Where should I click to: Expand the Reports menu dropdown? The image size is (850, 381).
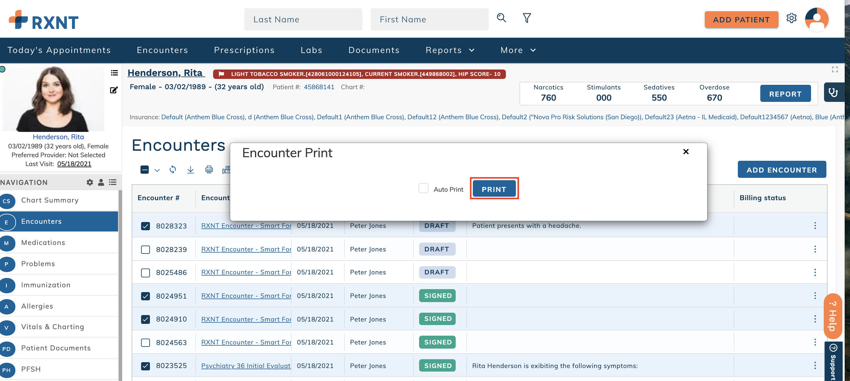click(x=450, y=50)
